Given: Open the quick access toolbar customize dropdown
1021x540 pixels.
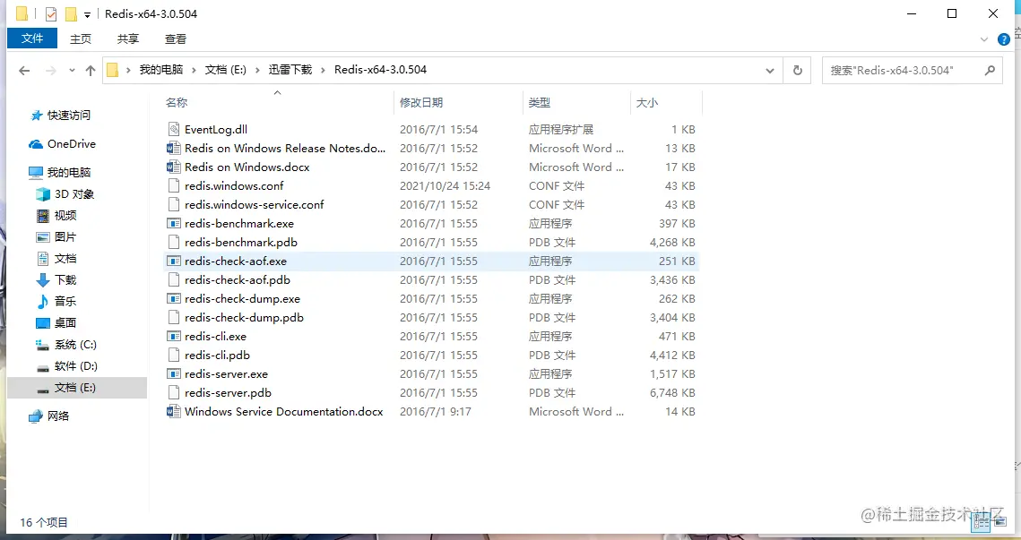Looking at the screenshot, I should pos(87,14).
